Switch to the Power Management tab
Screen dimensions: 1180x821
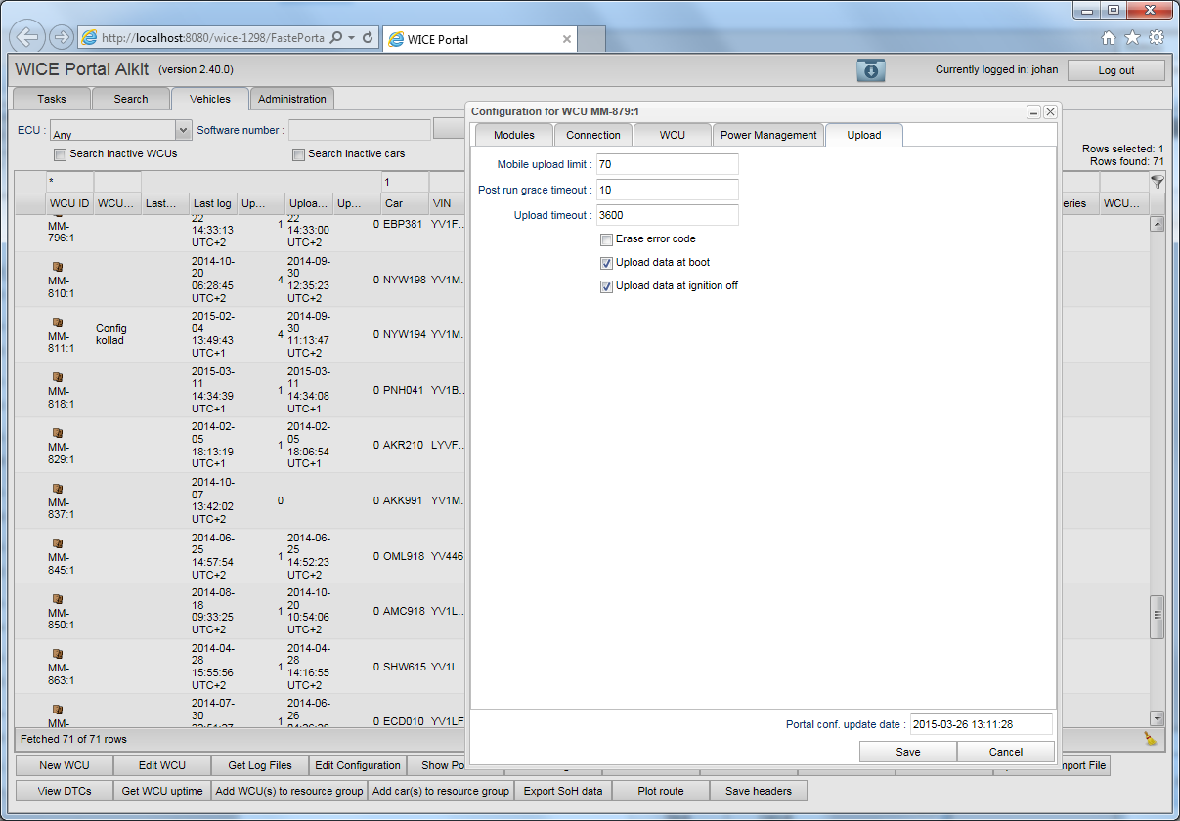768,135
